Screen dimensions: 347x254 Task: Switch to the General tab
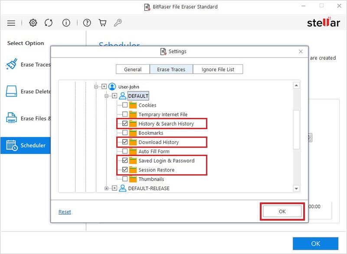tap(133, 69)
